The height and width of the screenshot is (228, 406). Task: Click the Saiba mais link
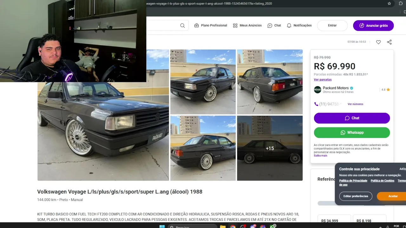coord(320,156)
